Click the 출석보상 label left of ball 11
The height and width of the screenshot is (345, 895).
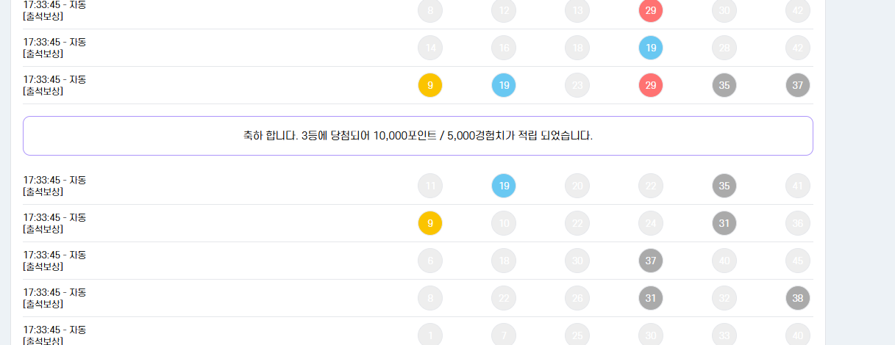(x=43, y=192)
